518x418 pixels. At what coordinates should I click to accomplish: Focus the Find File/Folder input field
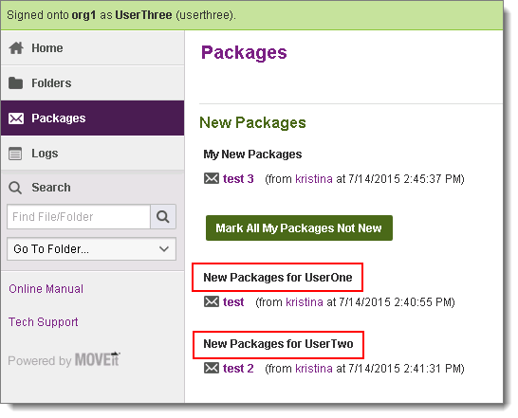79,217
